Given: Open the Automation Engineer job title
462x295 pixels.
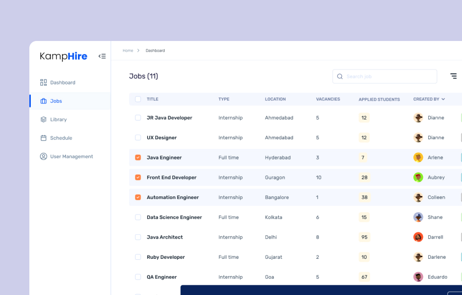Looking at the screenshot, I should [x=173, y=197].
